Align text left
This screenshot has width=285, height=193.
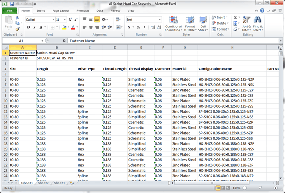84,27
